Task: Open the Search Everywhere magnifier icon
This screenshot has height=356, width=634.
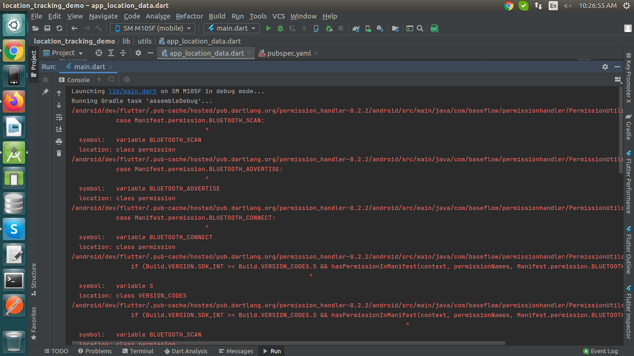Action: coord(420,28)
